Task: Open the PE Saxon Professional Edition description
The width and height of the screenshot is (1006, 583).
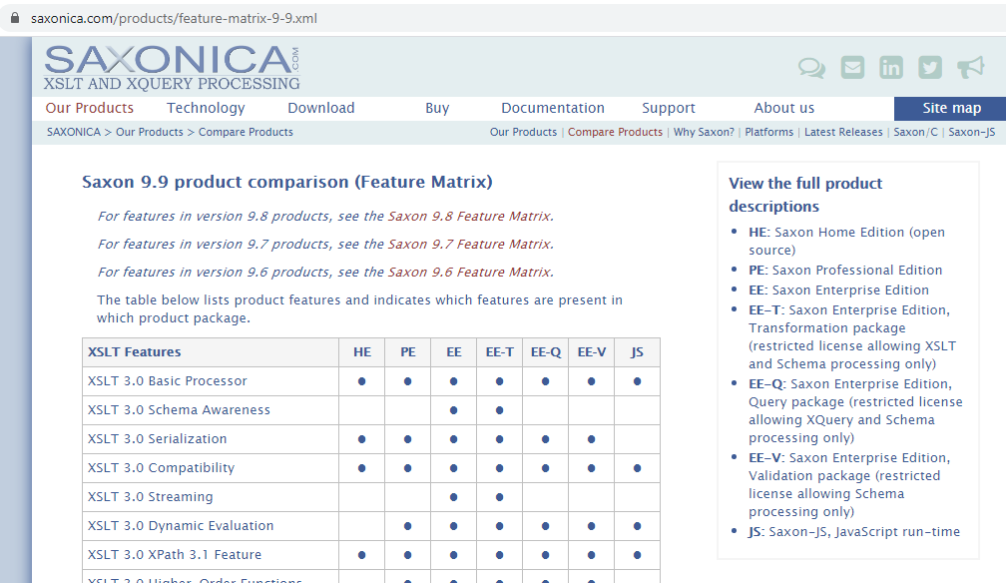Action: 845,271
